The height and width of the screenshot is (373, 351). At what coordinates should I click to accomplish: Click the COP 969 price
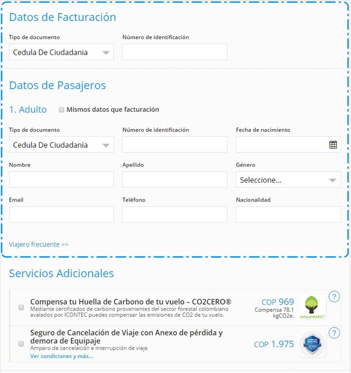(x=277, y=302)
